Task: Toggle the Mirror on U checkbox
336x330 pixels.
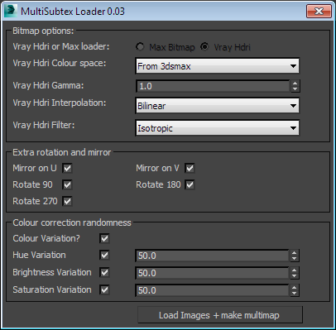Action: 67,168
